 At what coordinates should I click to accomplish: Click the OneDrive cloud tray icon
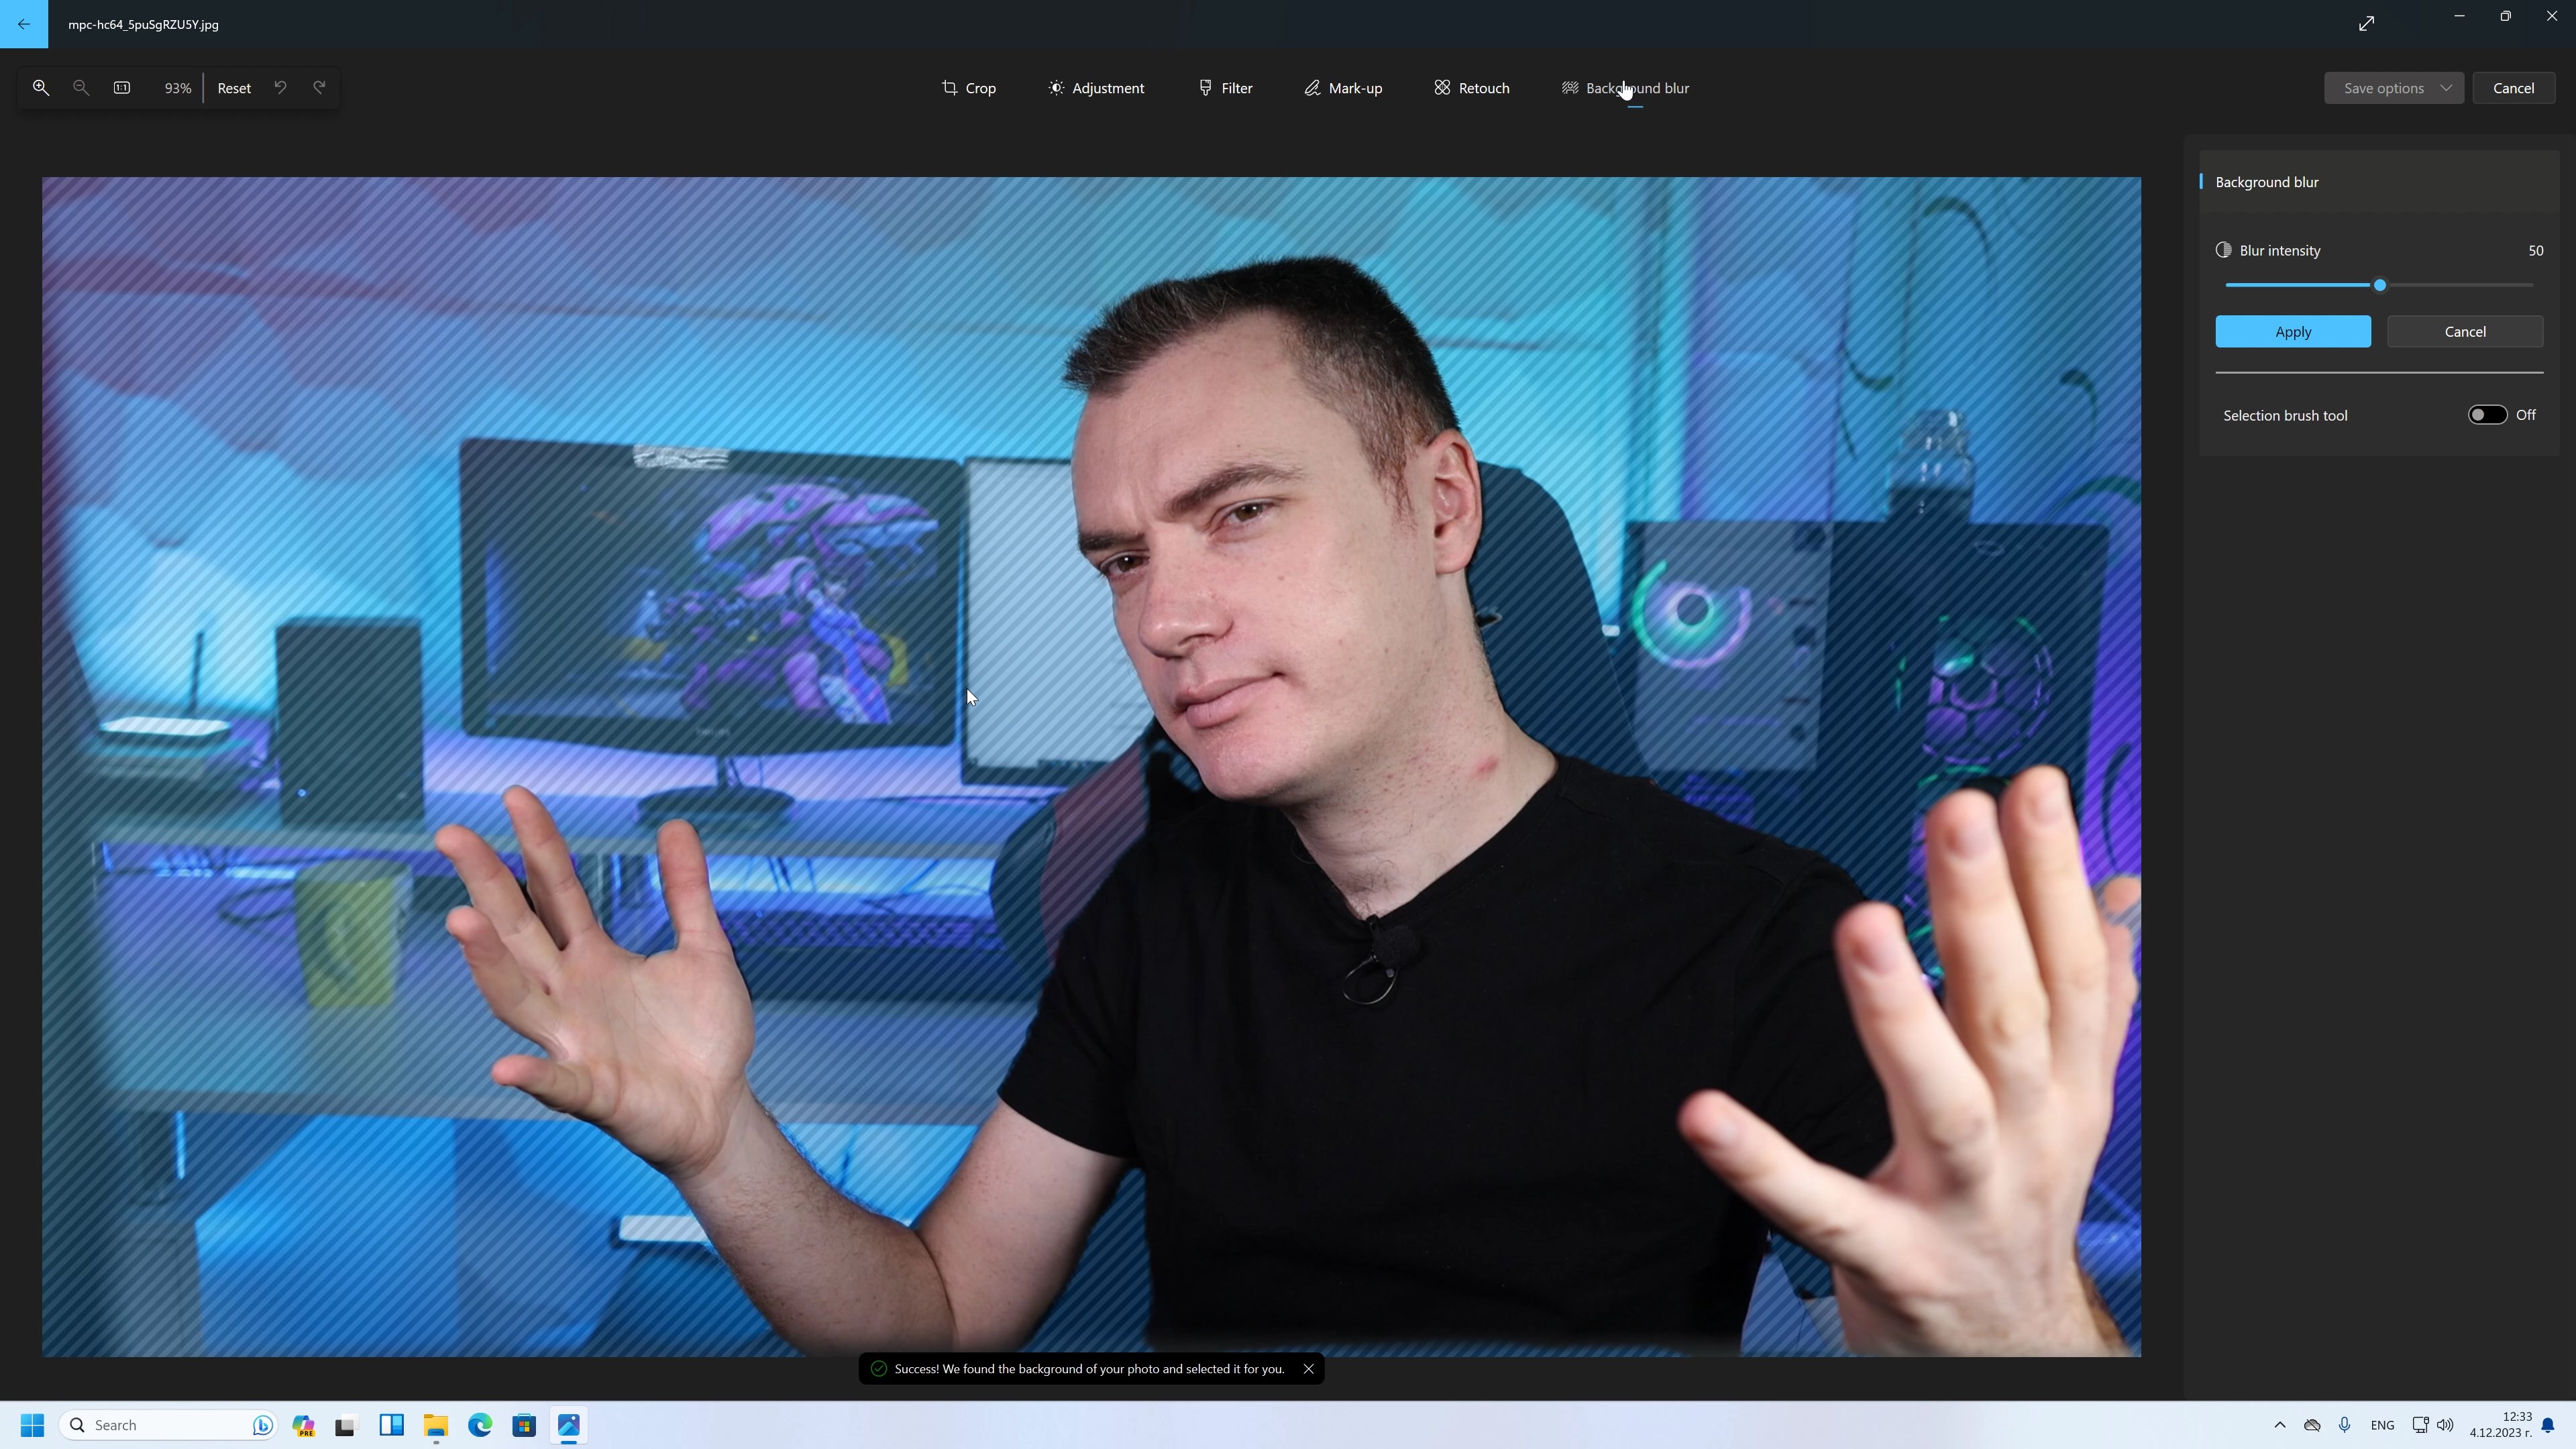point(2312,1425)
